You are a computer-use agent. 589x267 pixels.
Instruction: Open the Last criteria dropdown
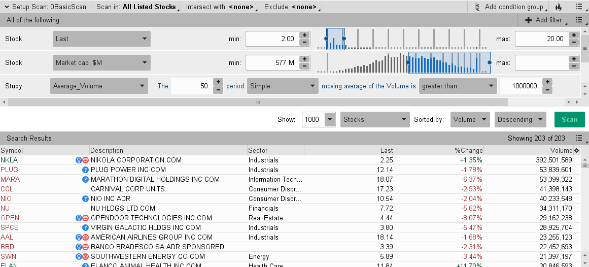click(101, 39)
